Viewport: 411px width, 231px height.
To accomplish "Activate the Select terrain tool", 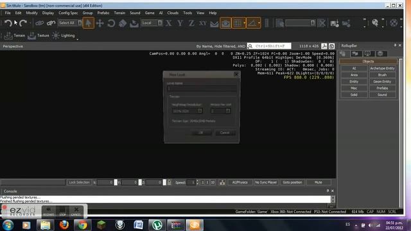I will tap(134, 23).
